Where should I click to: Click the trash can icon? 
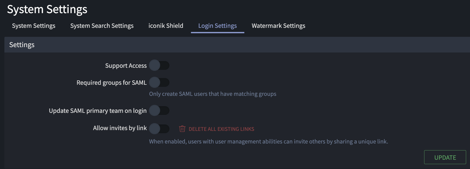[x=182, y=129]
